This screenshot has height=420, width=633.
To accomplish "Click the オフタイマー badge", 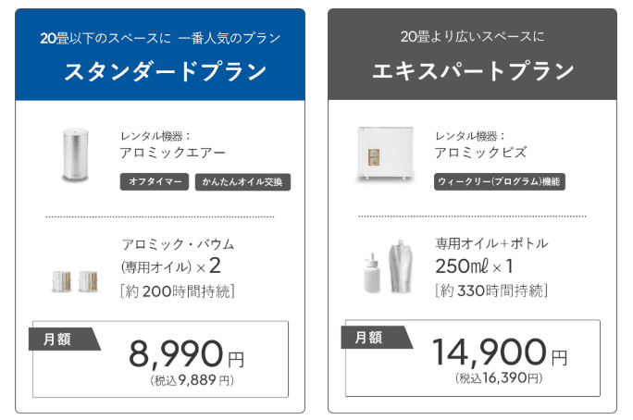I will pos(155,181).
